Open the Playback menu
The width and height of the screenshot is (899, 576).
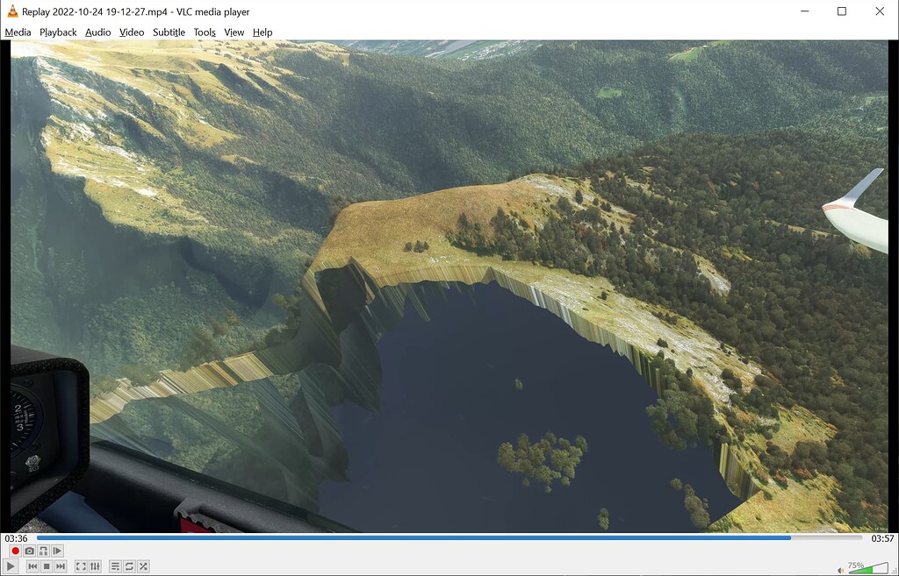coord(57,32)
